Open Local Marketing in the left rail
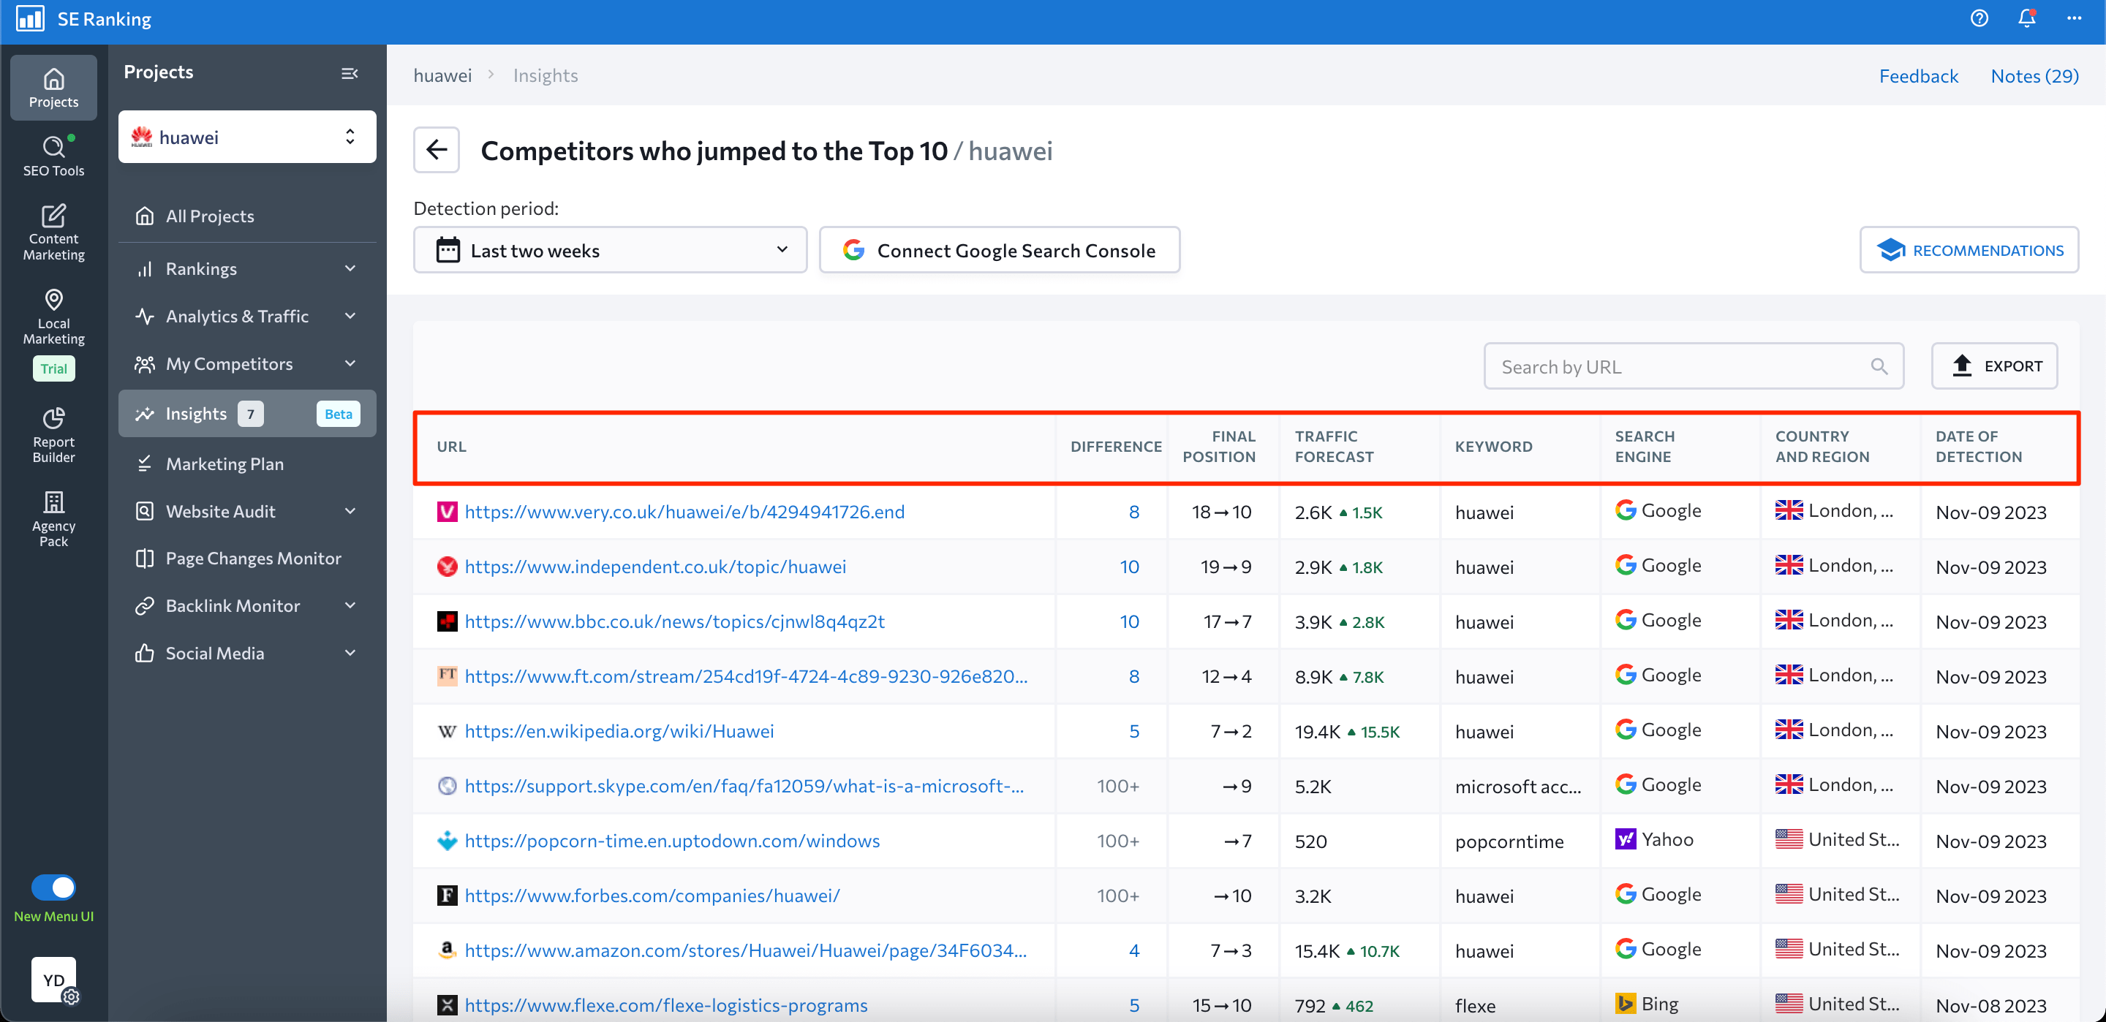 click(54, 317)
